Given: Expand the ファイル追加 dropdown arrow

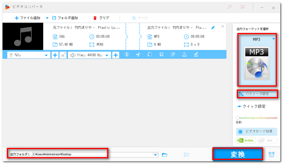Looking at the screenshot, I should click(47, 18).
